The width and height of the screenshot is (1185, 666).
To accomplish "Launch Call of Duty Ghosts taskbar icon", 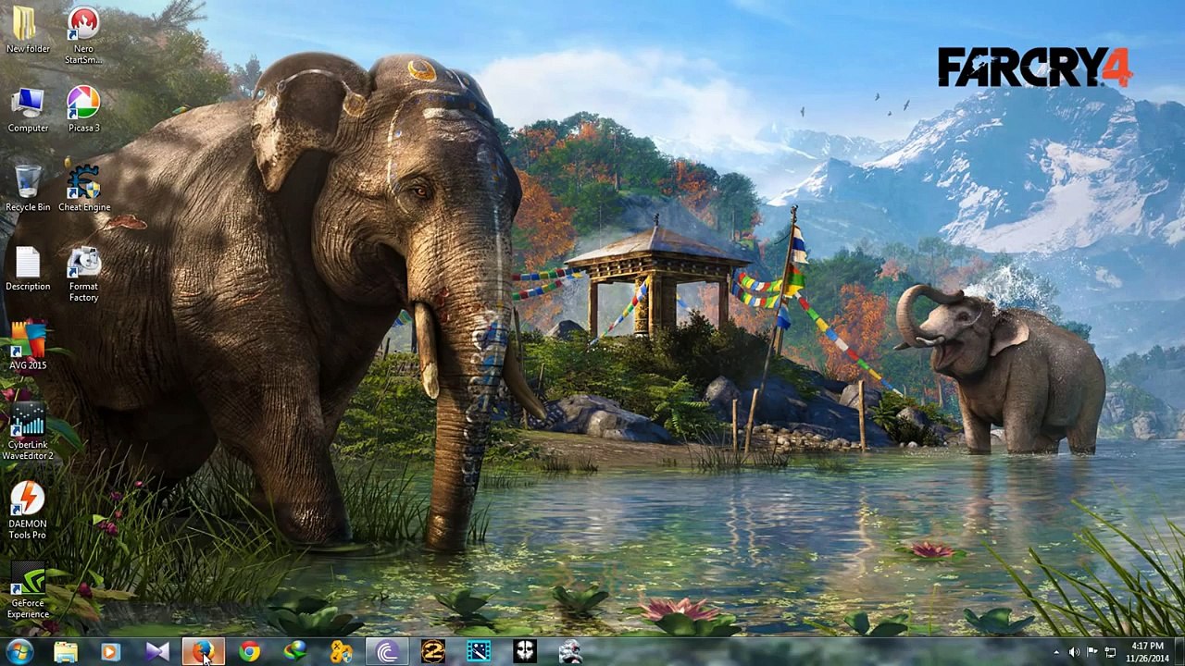I will pyautogui.click(x=525, y=652).
